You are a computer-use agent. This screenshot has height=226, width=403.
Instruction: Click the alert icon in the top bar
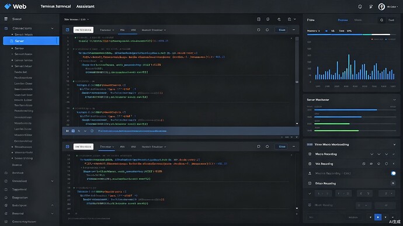(x=360, y=6)
